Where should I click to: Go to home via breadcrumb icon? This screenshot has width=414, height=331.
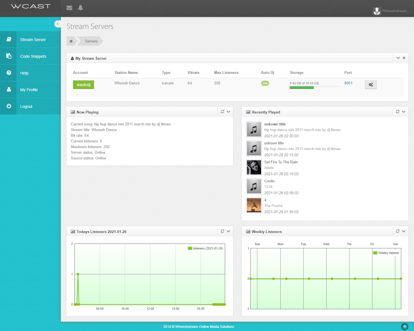71,41
